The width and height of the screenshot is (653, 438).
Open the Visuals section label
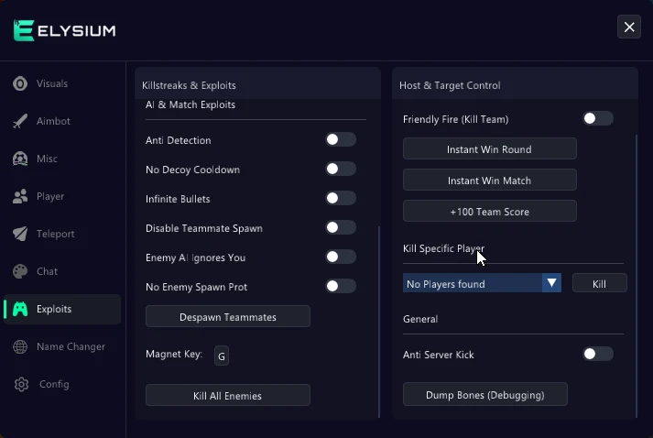pos(52,83)
